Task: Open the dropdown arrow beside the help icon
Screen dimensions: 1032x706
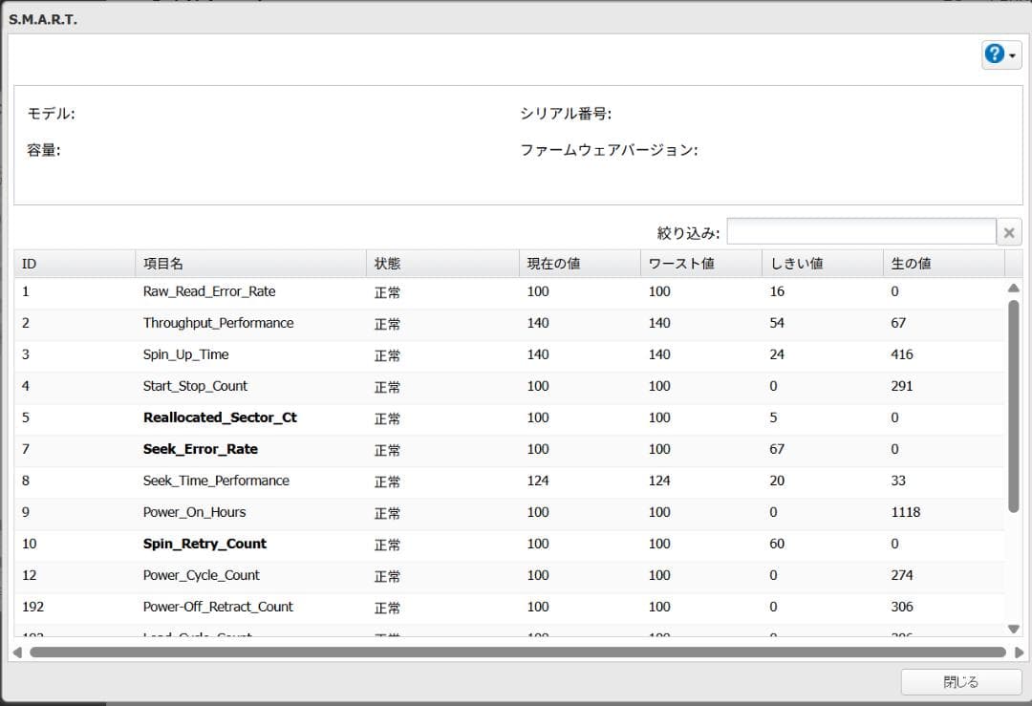Action: pos(1012,54)
